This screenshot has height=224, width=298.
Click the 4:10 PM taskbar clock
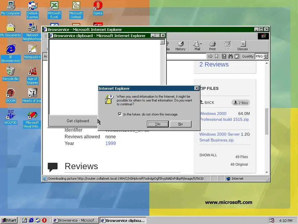[x=286, y=220]
